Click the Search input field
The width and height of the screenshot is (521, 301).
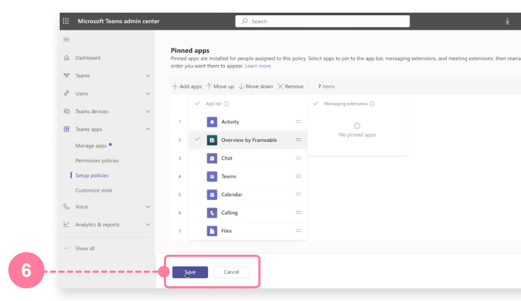(x=322, y=21)
